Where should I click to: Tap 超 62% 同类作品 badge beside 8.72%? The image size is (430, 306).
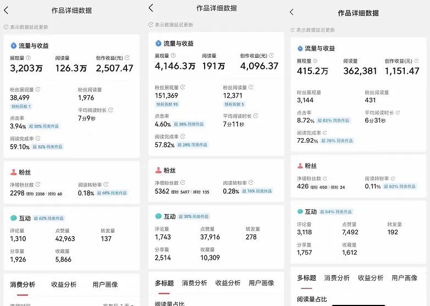click(x=333, y=121)
